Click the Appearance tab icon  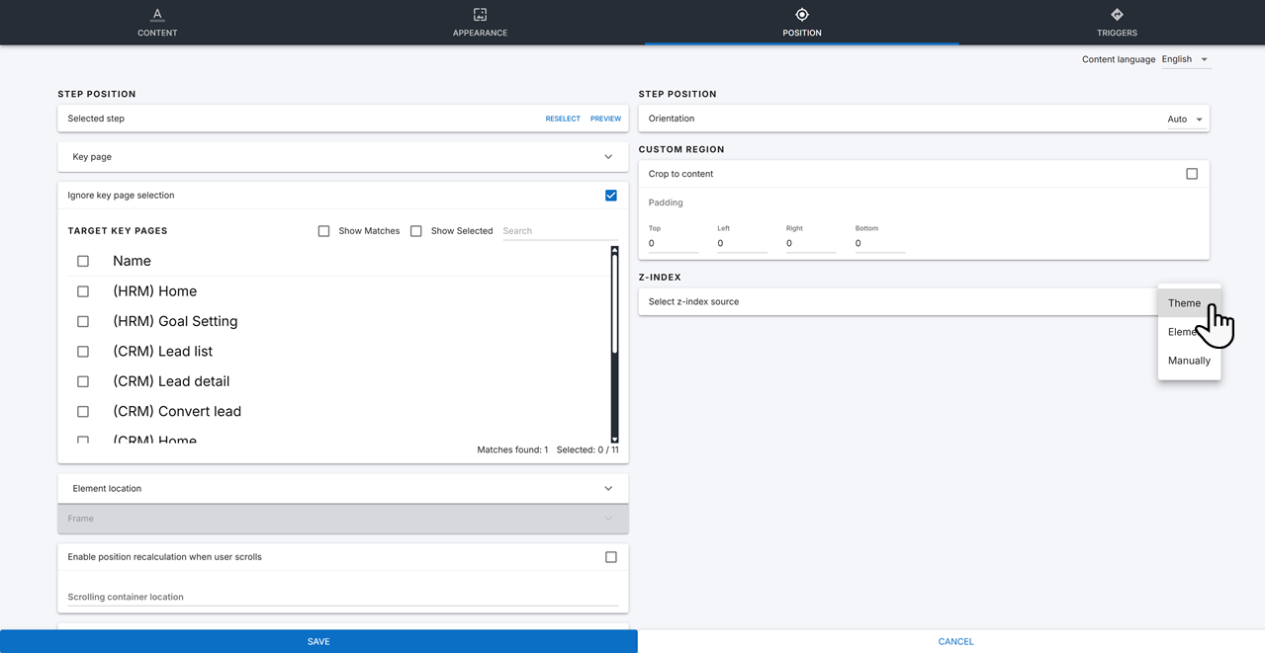[480, 15]
